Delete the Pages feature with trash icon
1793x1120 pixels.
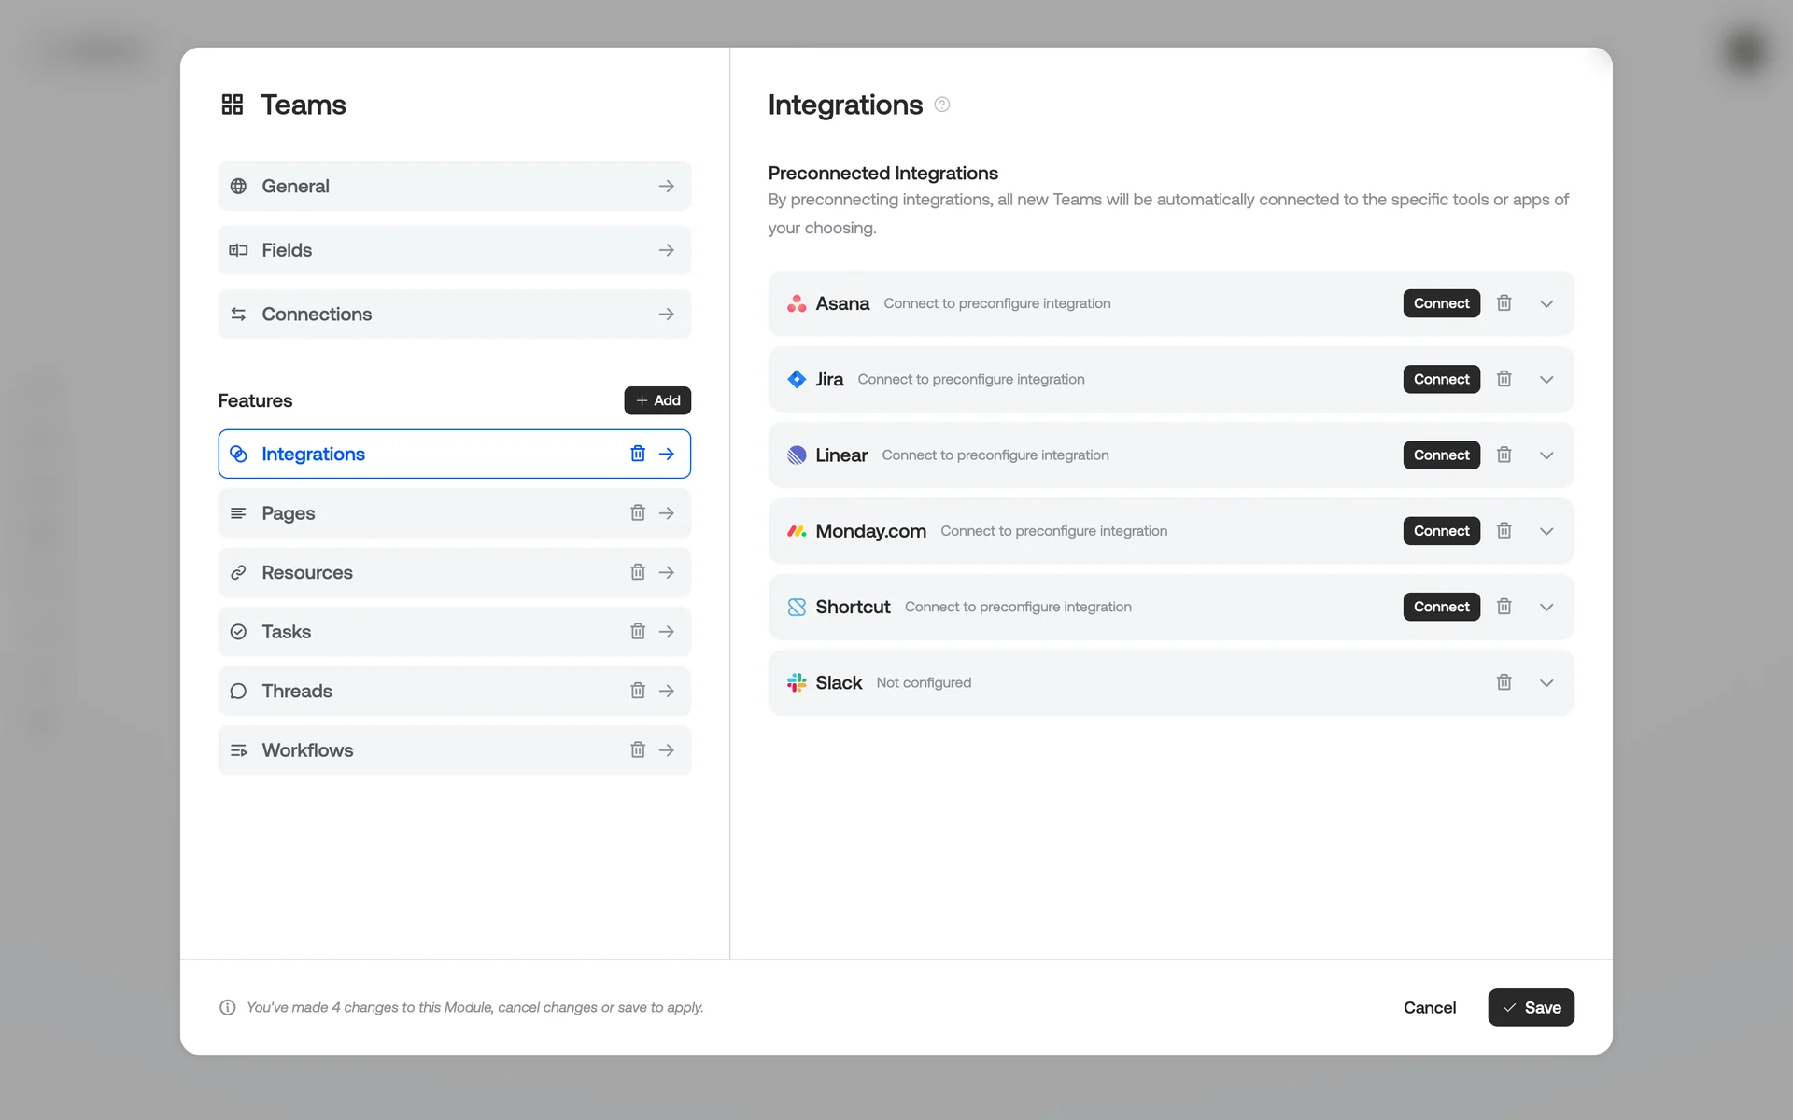(x=638, y=513)
